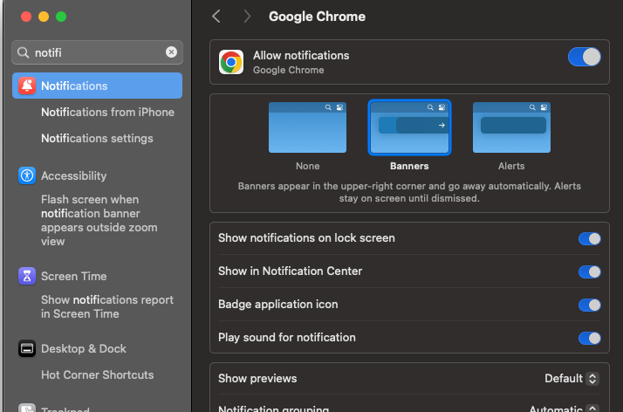
Task: Toggle Play sound for notification
Action: pyautogui.click(x=590, y=338)
